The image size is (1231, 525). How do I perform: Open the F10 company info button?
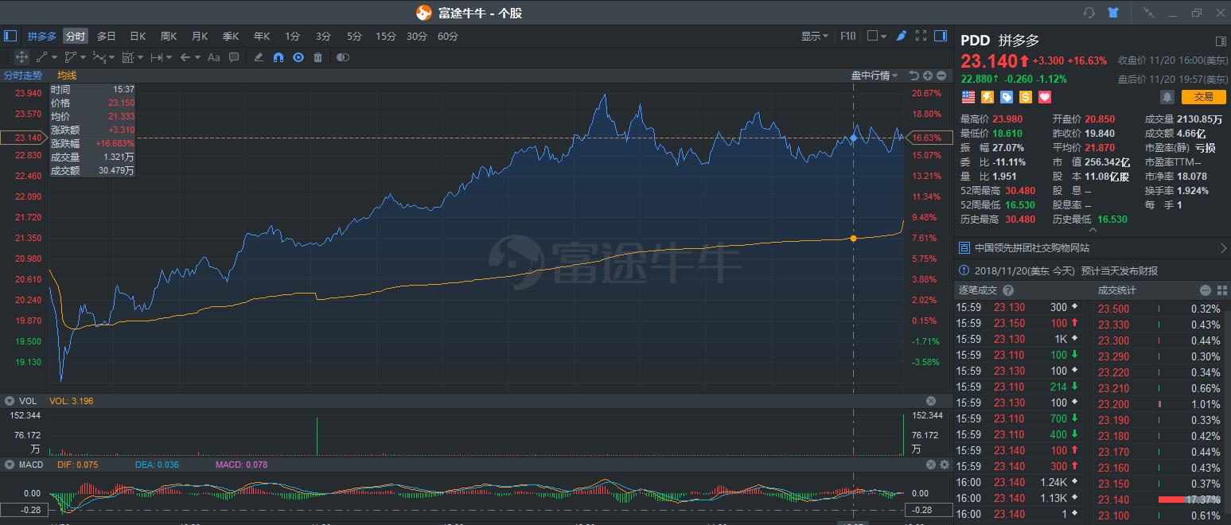(847, 36)
